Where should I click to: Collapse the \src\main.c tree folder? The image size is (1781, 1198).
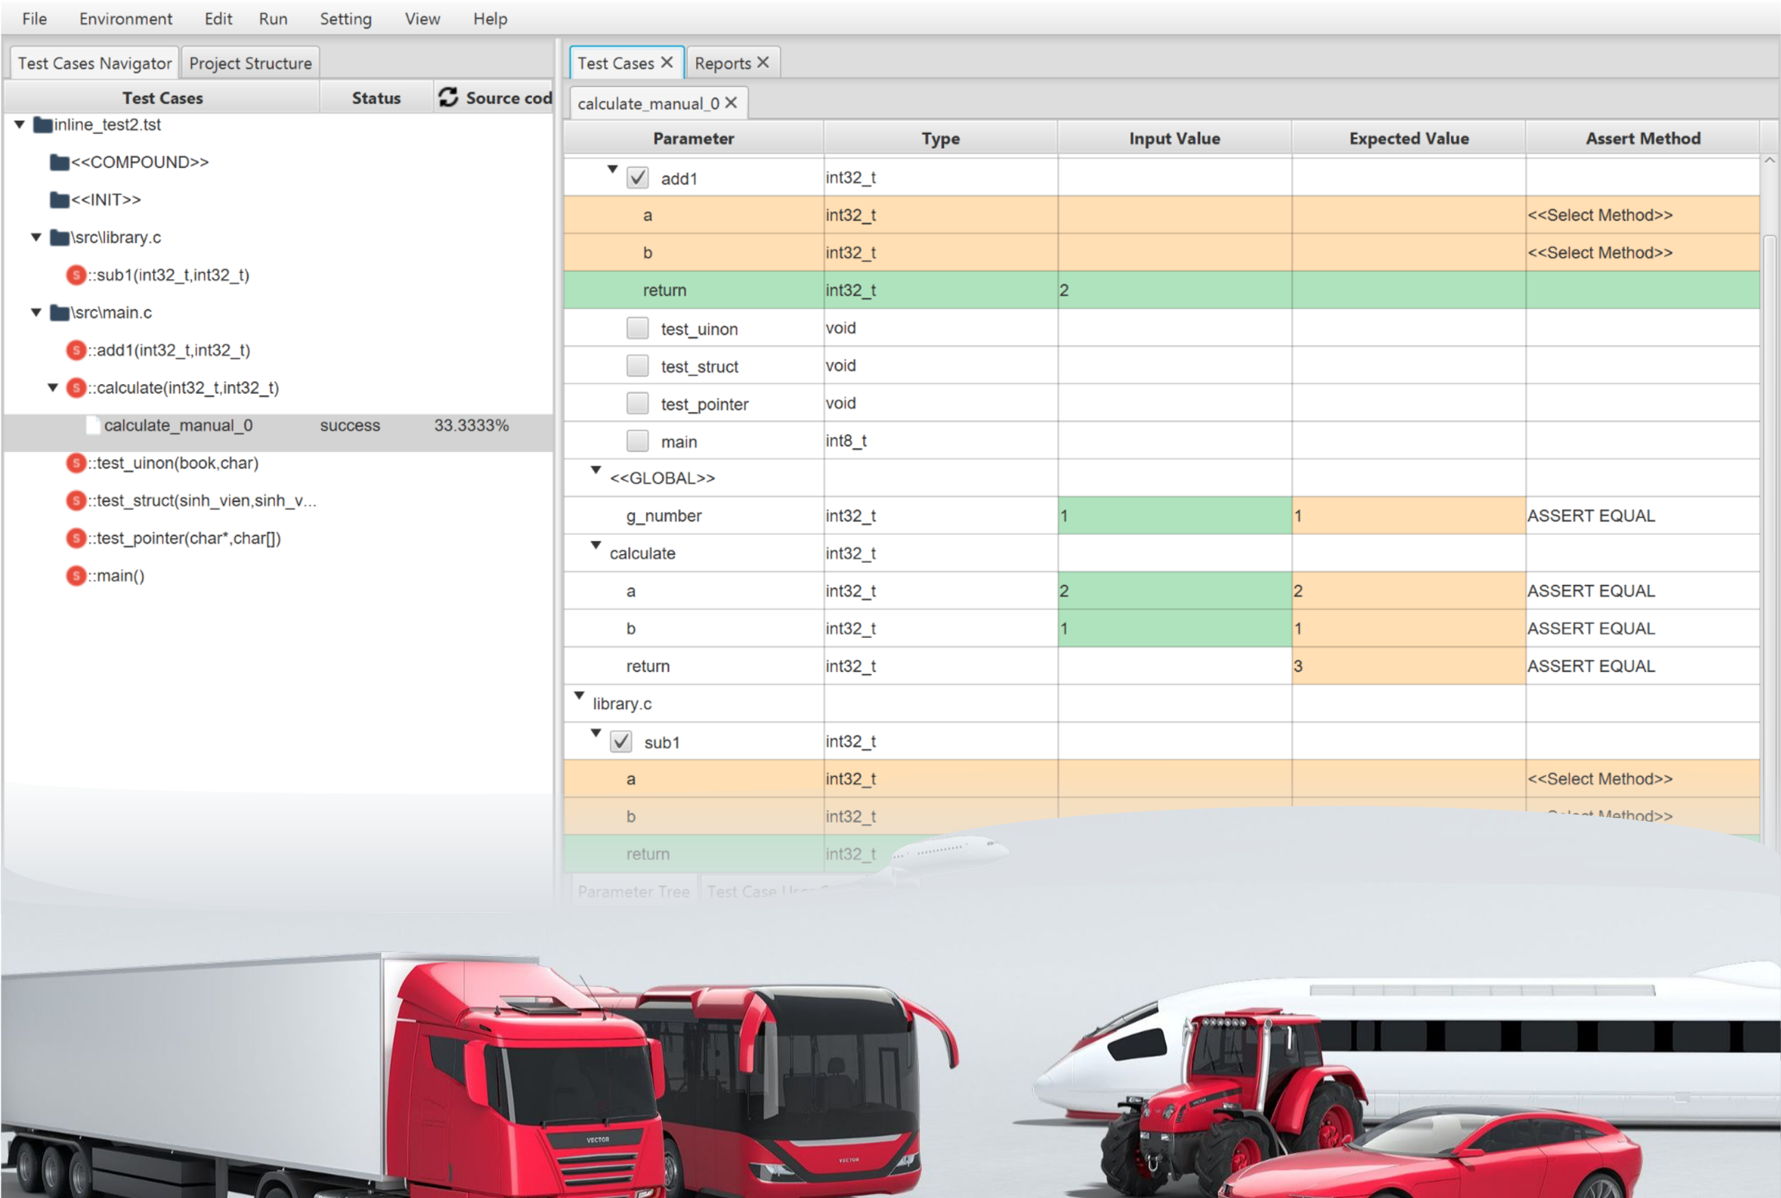(x=36, y=313)
